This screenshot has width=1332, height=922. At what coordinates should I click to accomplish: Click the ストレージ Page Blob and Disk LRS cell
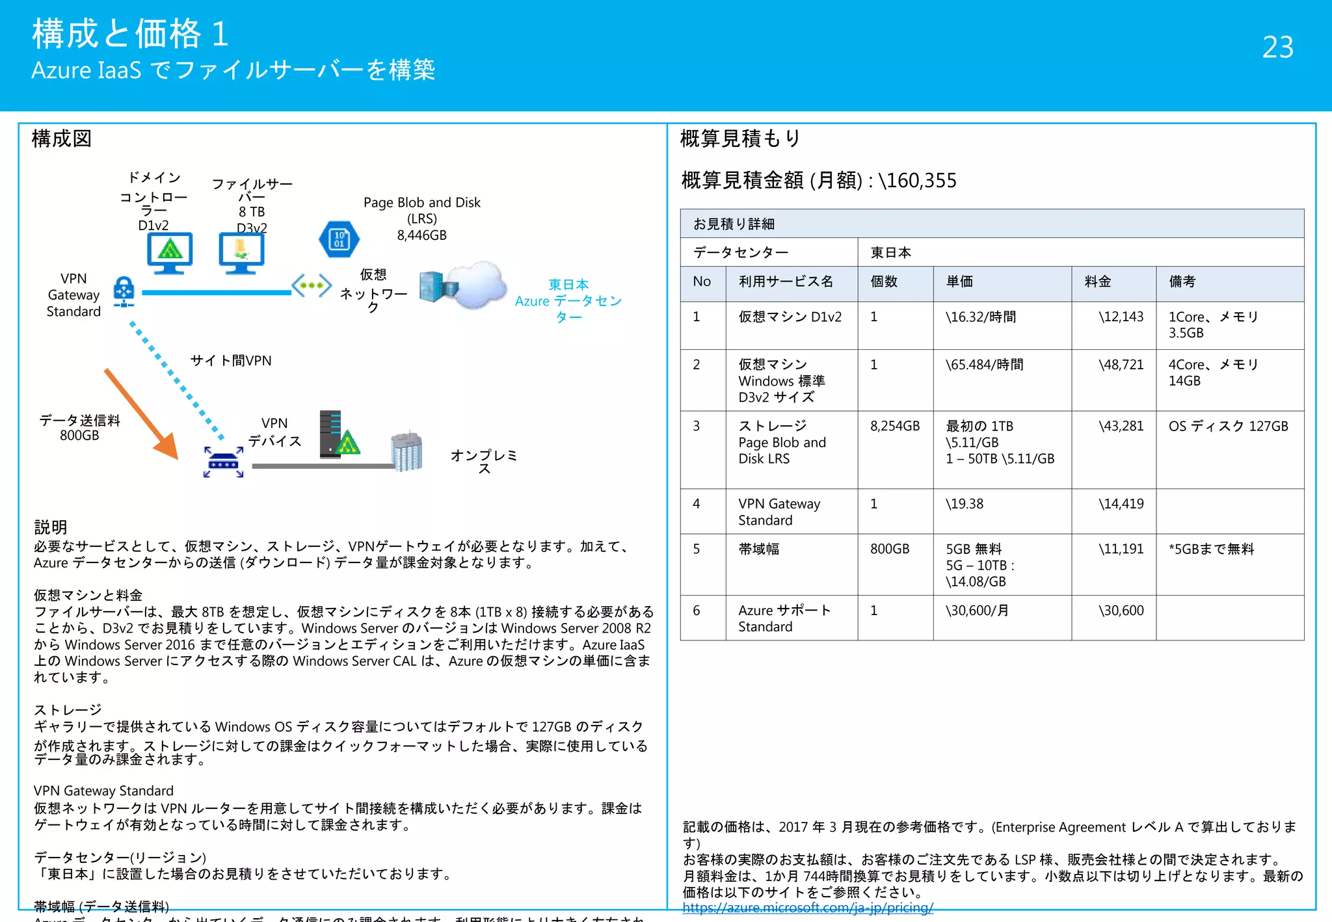tap(792, 450)
